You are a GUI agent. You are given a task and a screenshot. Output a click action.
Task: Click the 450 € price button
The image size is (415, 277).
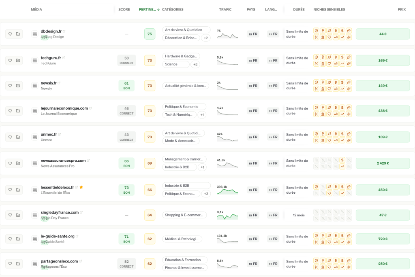point(383,190)
